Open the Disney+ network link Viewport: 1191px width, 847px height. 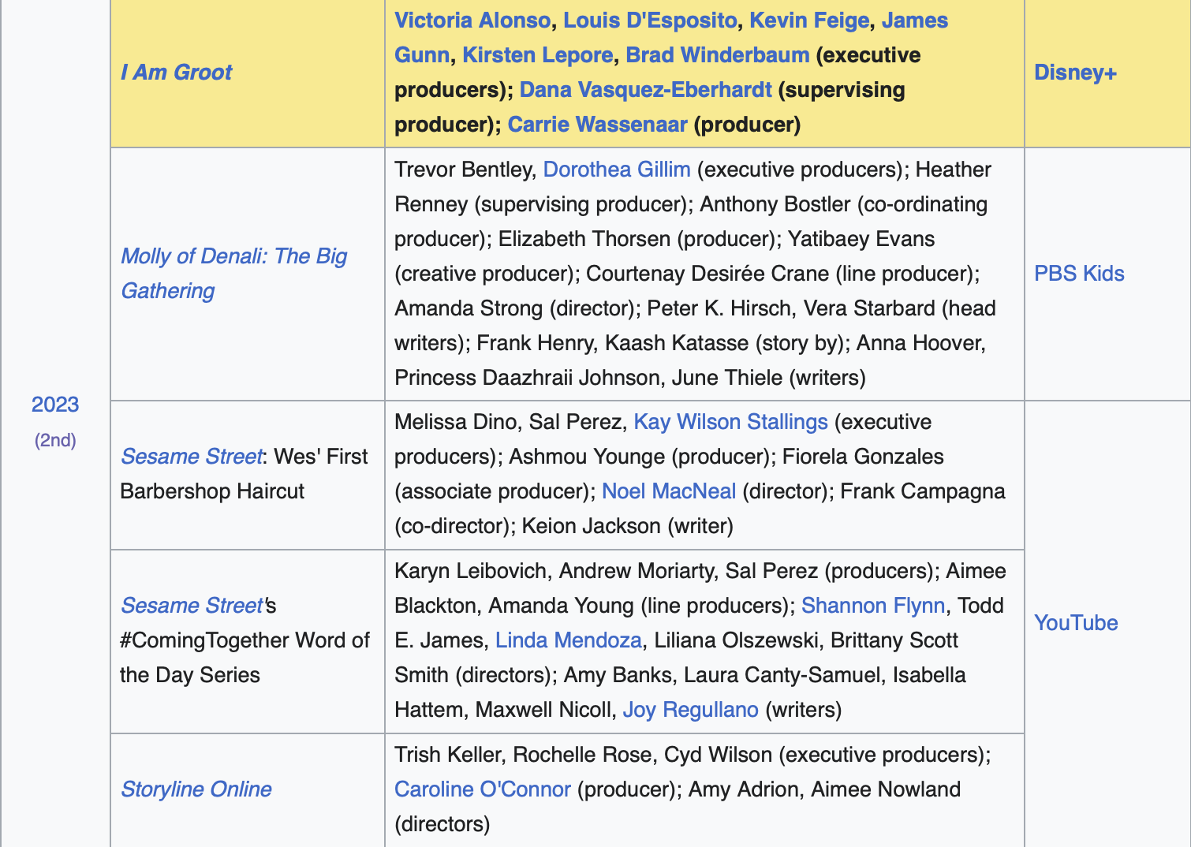click(1075, 73)
